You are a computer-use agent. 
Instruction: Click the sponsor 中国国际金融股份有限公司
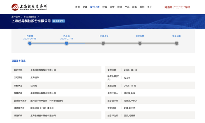(x=43, y=93)
